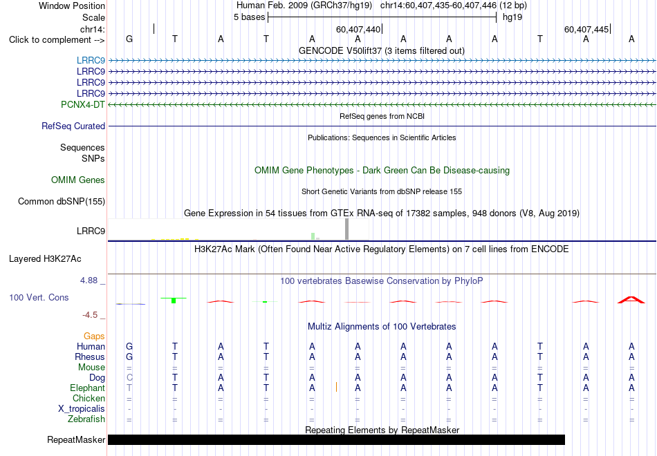Click the "SNPs" track label

93,159
